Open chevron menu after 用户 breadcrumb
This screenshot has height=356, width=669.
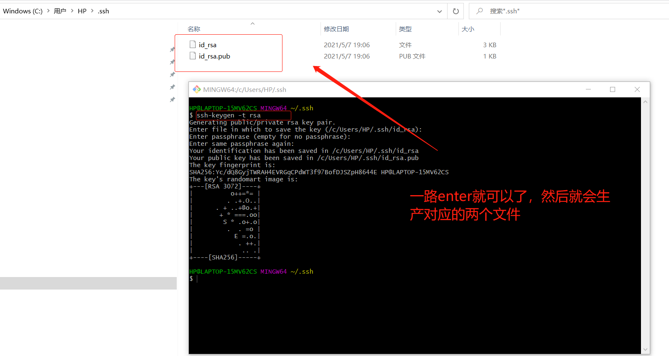pos(72,11)
